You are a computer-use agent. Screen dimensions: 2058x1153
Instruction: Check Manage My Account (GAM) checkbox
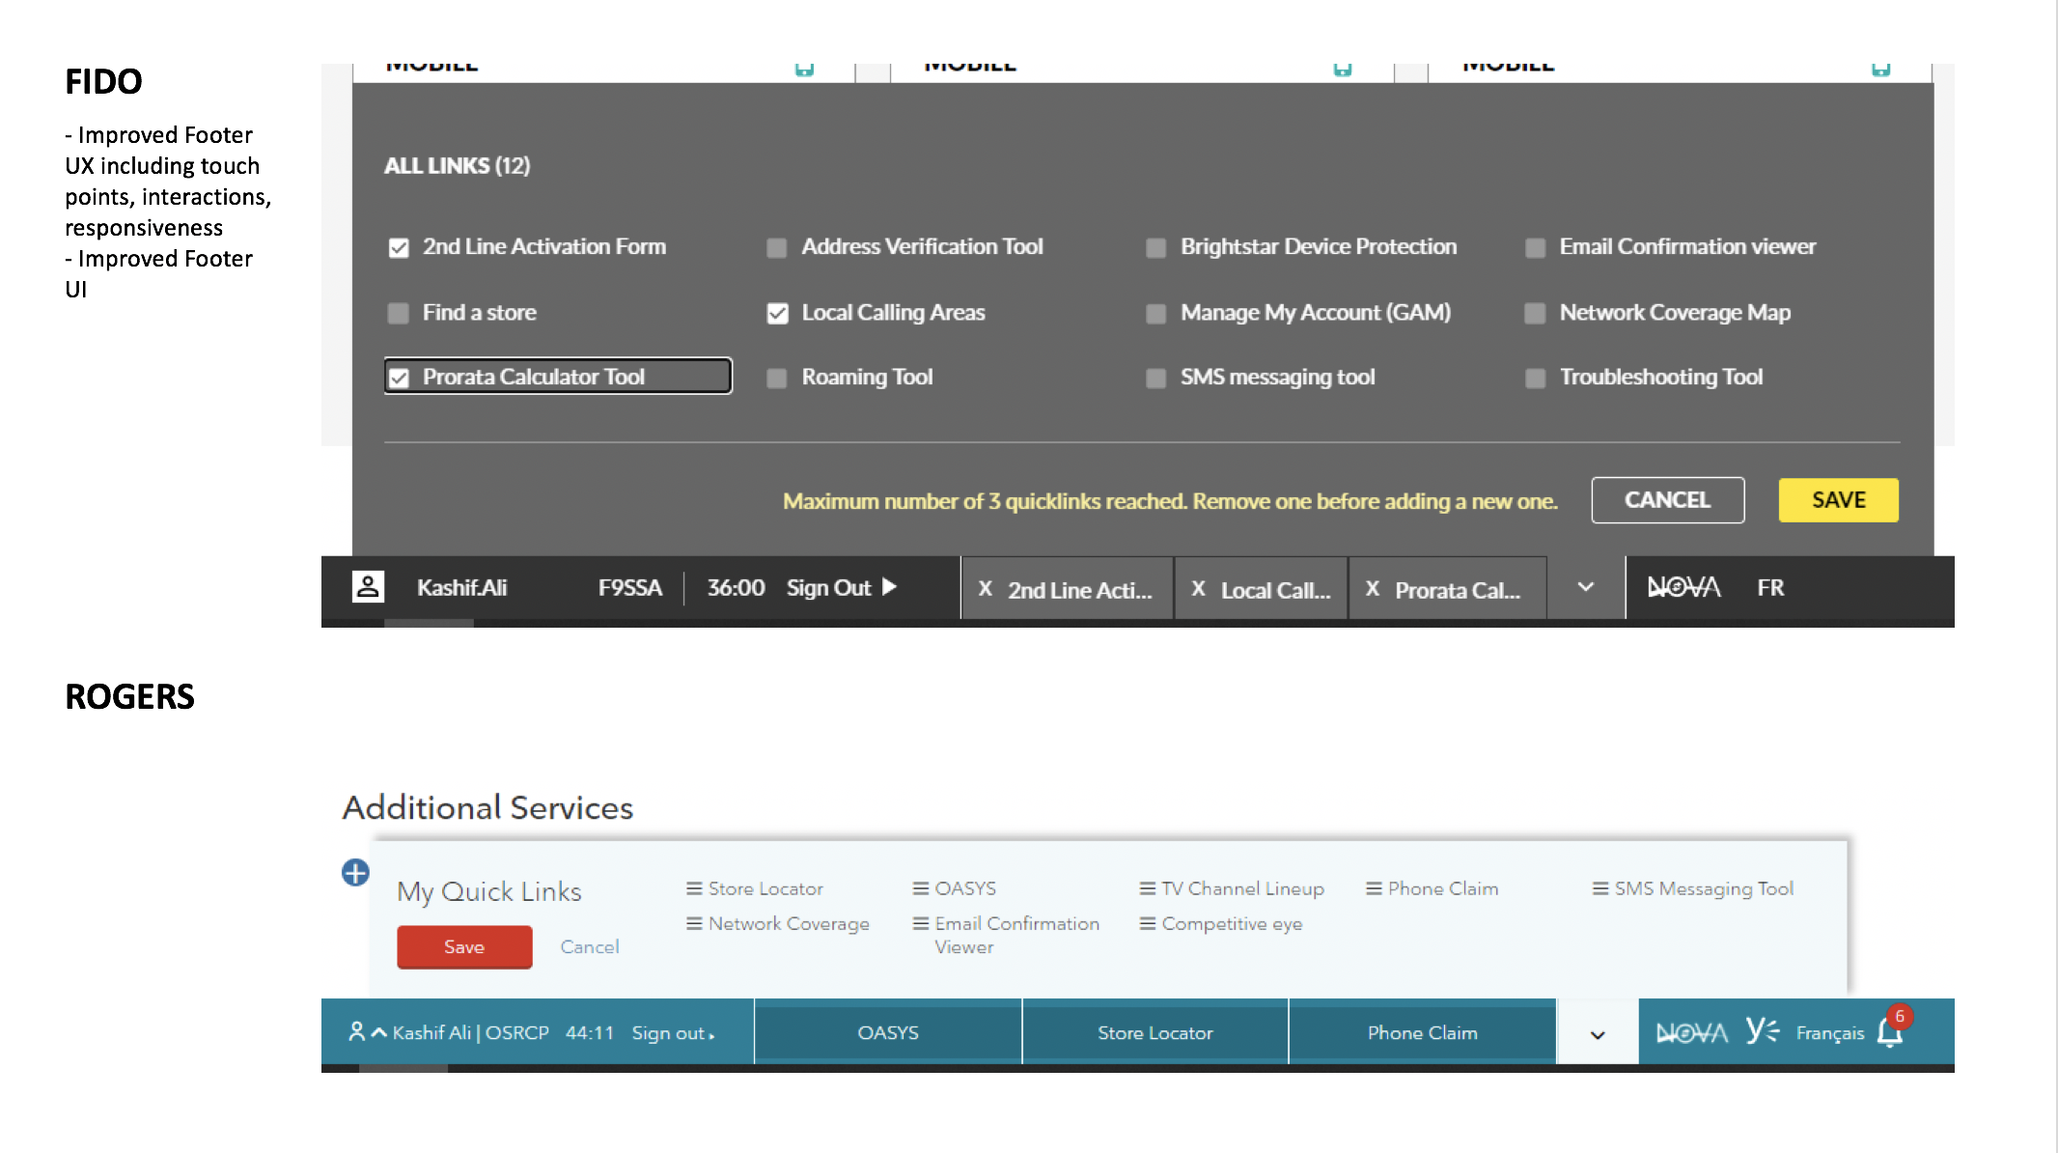(1155, 313)
